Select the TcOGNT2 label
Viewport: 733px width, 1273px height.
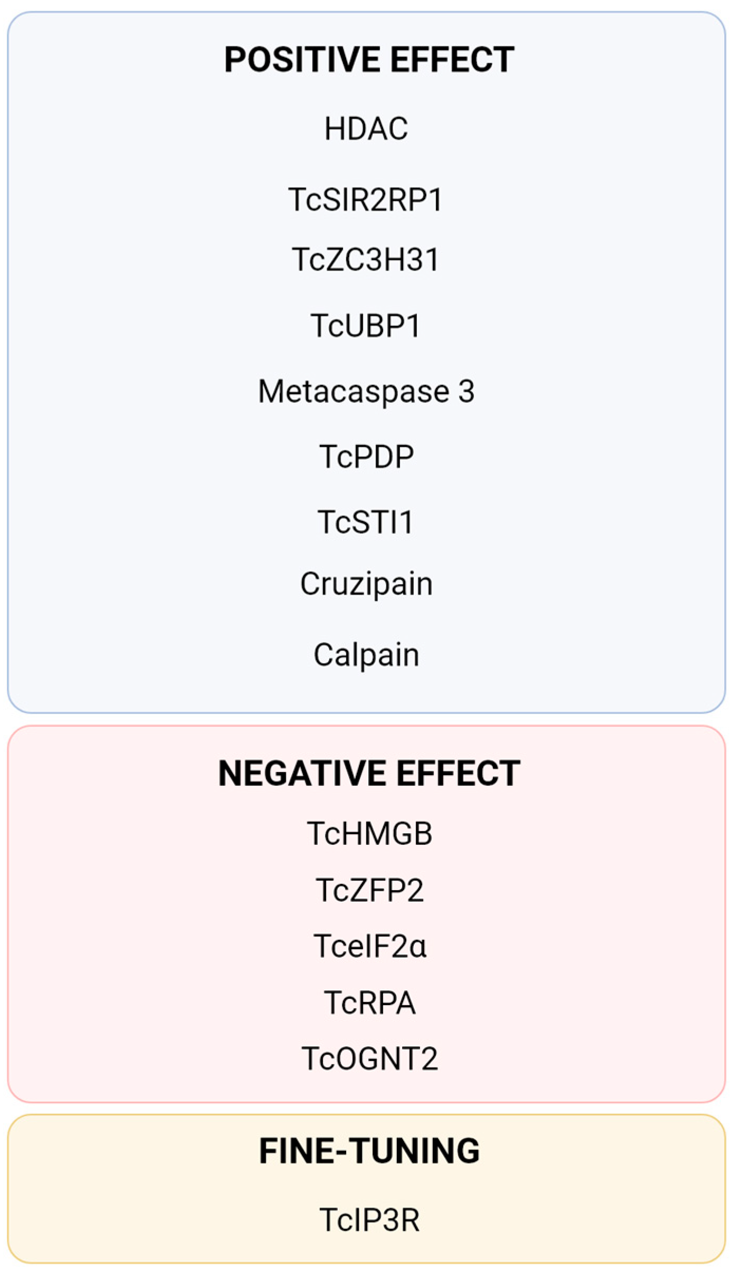369,1058
